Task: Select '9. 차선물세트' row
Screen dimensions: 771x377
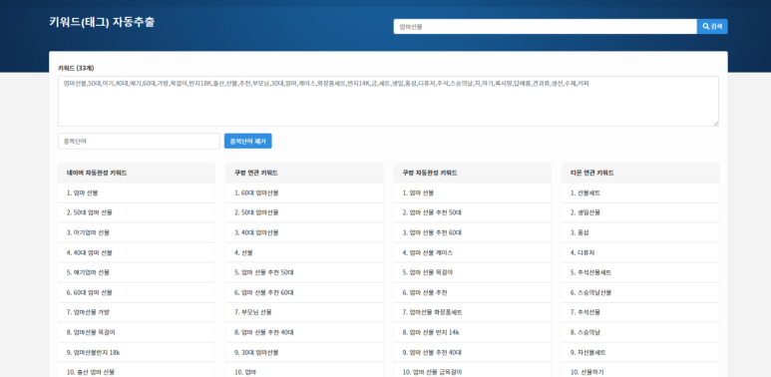Action: coord(640,352)
